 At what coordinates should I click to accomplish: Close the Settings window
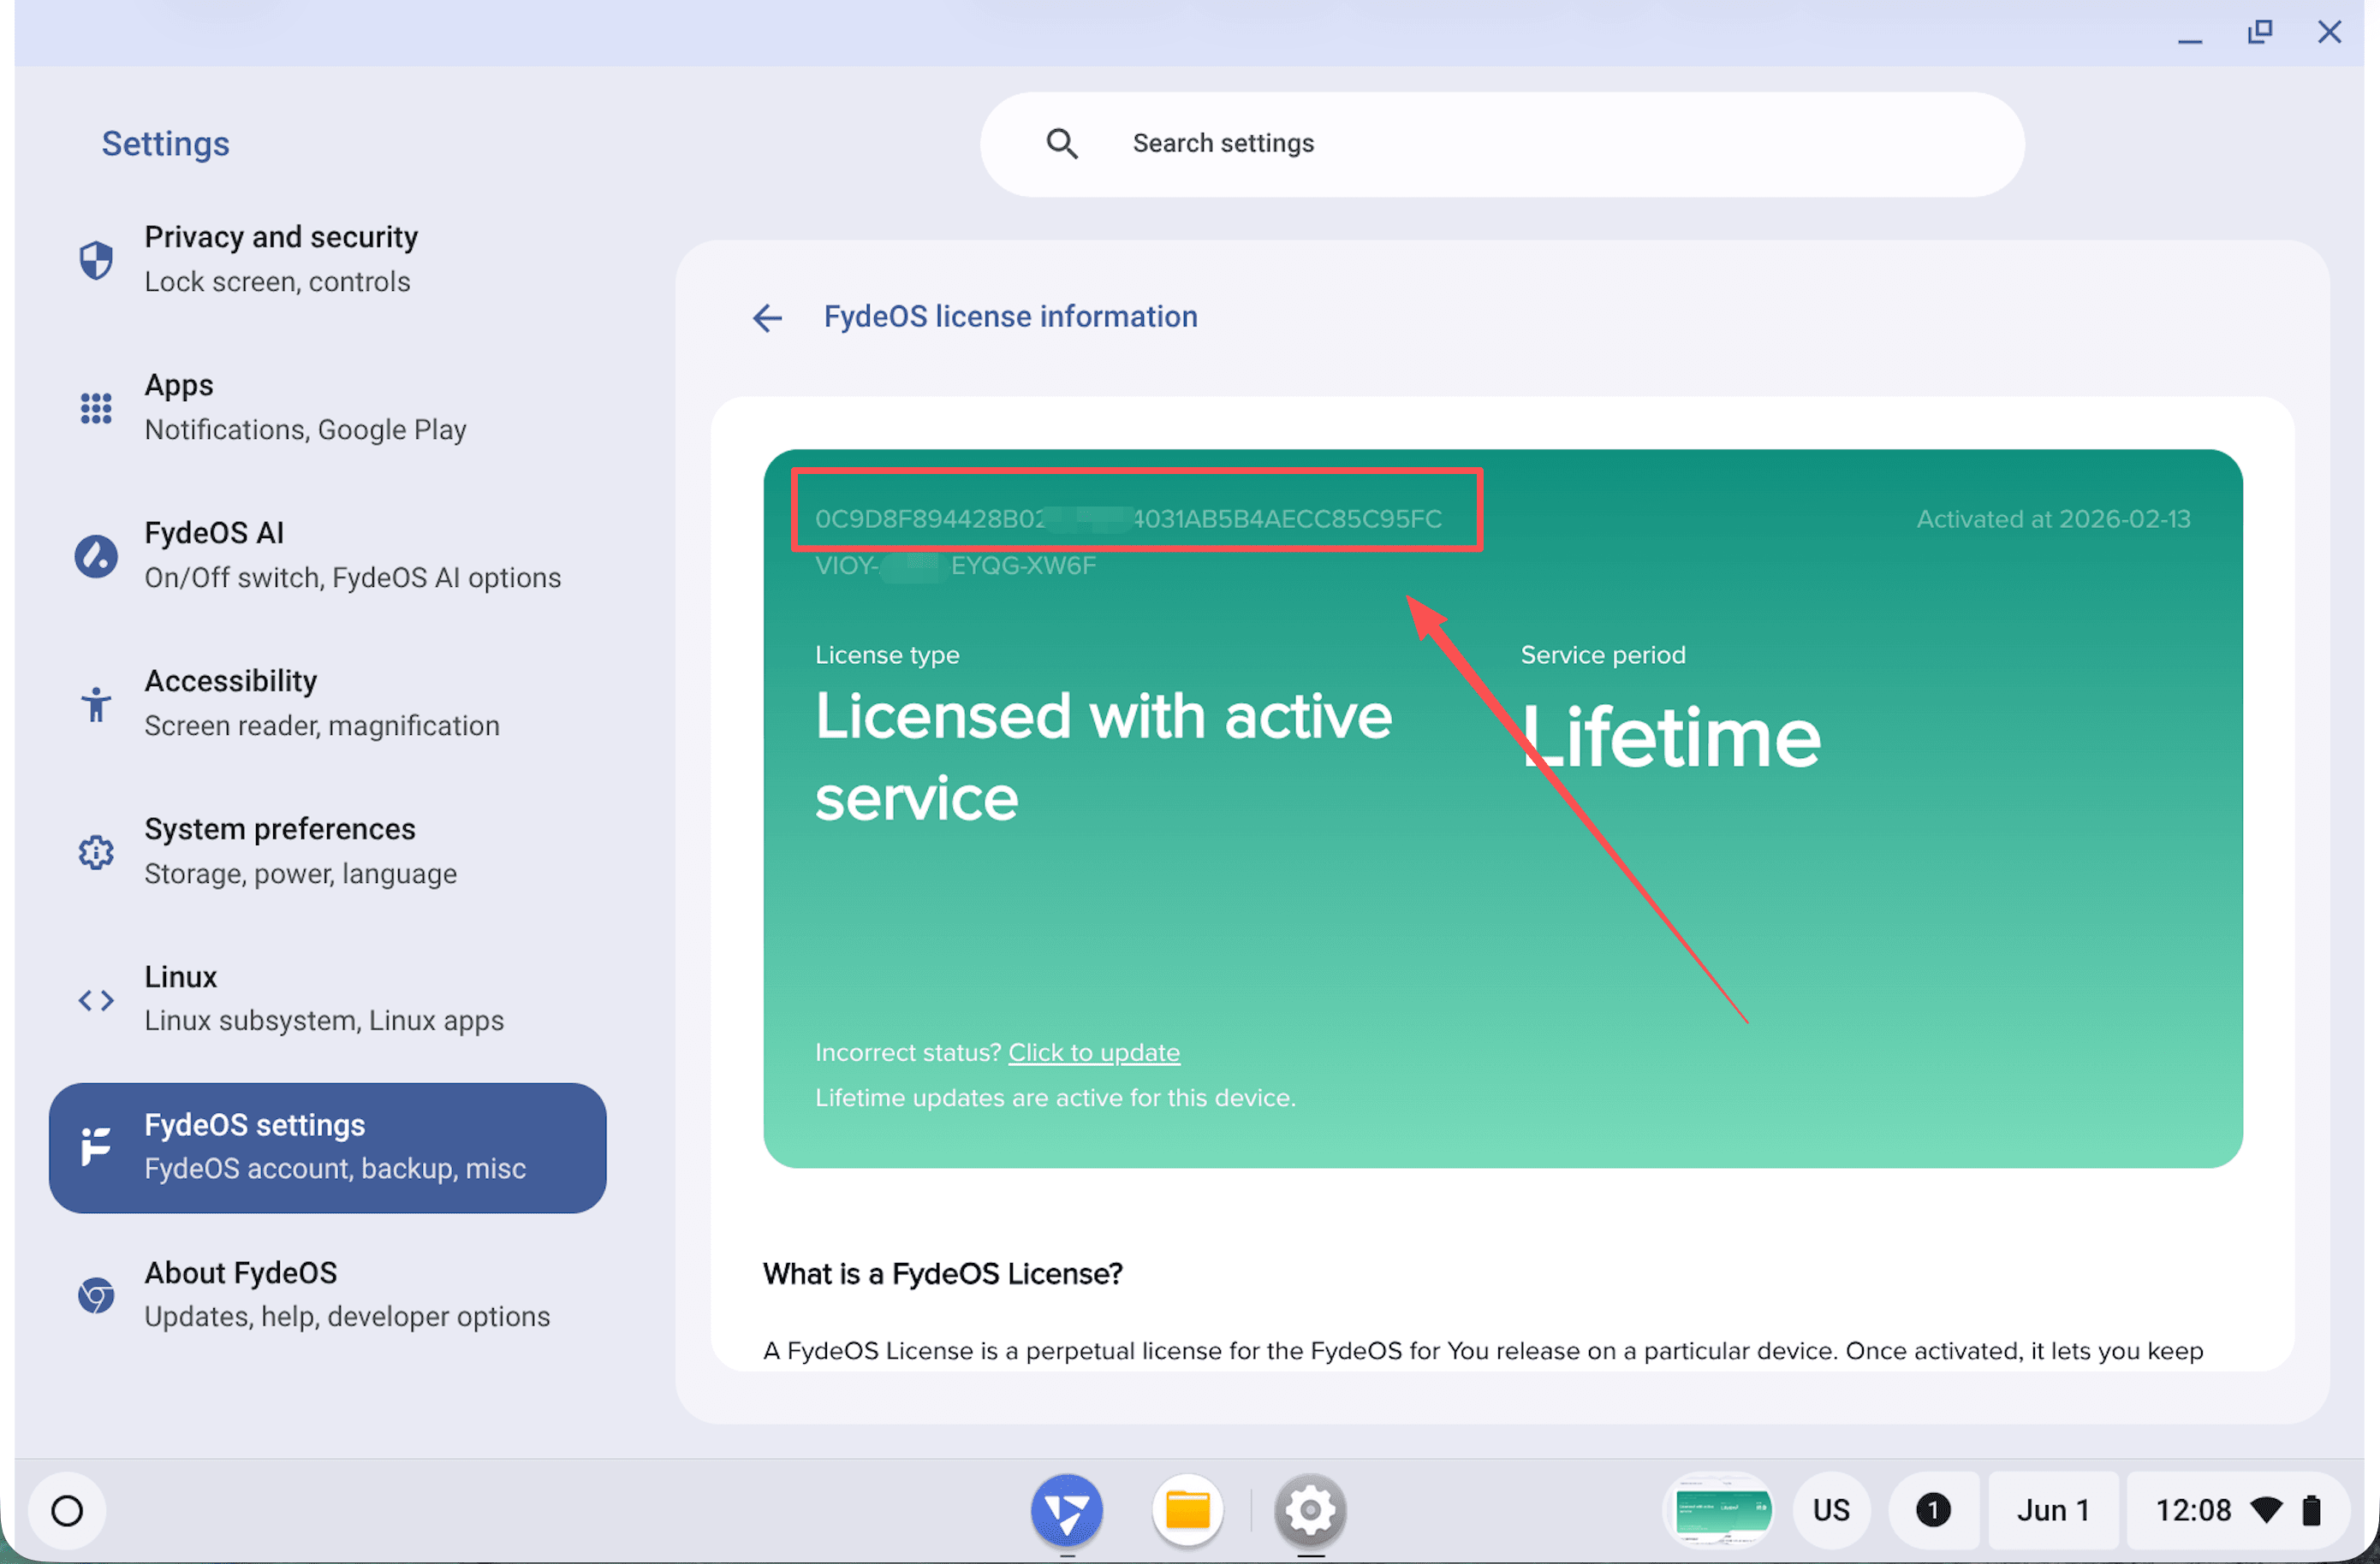click(2329, 33)
